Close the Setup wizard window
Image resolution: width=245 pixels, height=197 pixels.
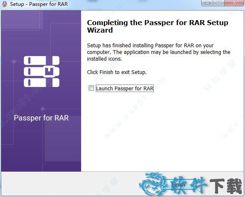coord(234,3)
